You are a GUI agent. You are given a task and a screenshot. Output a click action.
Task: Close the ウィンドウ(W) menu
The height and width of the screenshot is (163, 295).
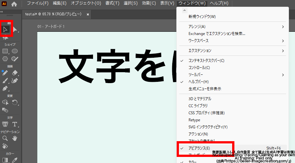[192, 3]
